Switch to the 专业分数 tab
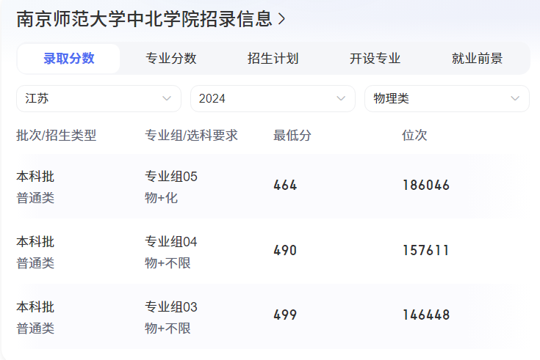540x360 pixels. (x=170, y=59)
